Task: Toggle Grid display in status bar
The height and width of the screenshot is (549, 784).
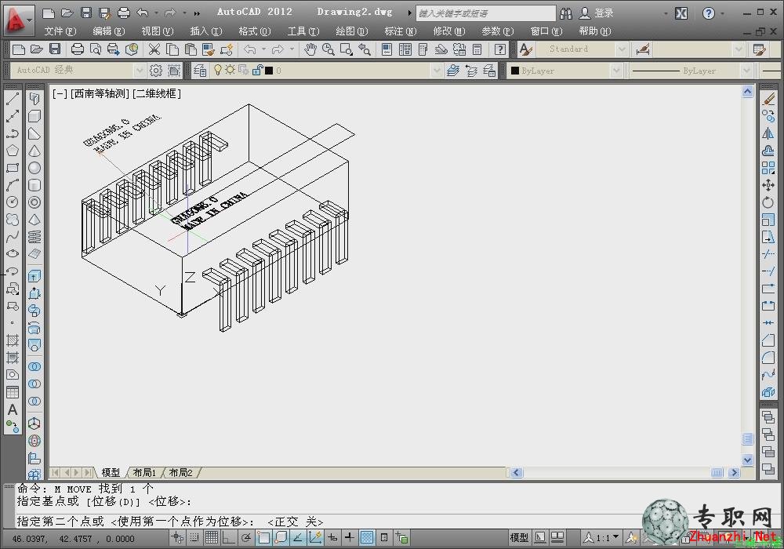Action: (x=212, y=537)
